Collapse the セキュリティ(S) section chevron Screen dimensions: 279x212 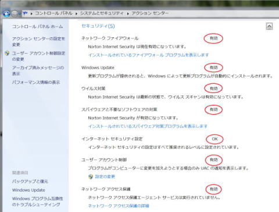tap(269, 26)
